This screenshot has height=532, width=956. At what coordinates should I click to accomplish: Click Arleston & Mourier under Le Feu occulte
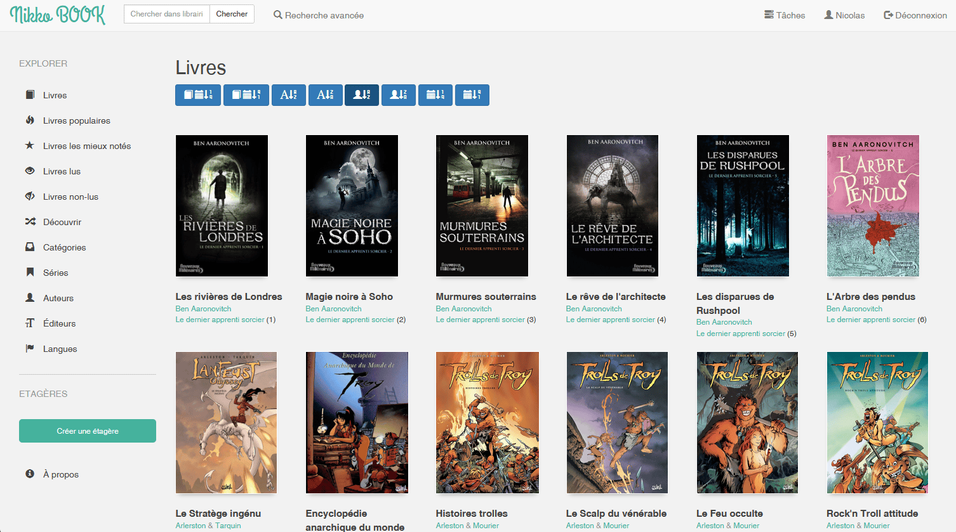tap(727, 526)
